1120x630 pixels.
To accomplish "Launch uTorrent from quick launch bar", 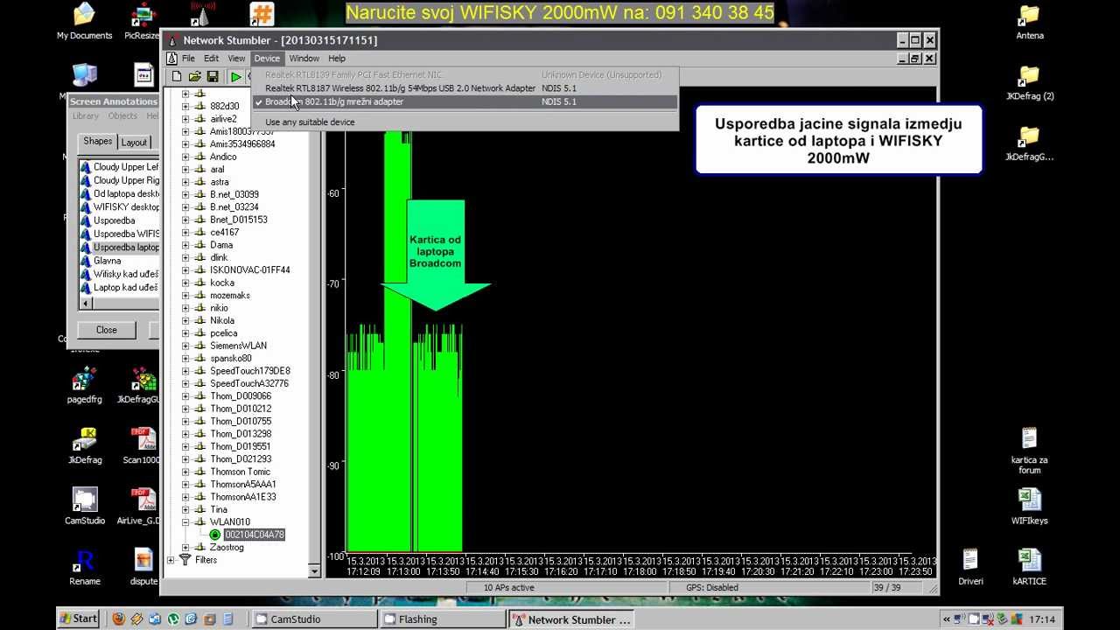I will point(173,619).
